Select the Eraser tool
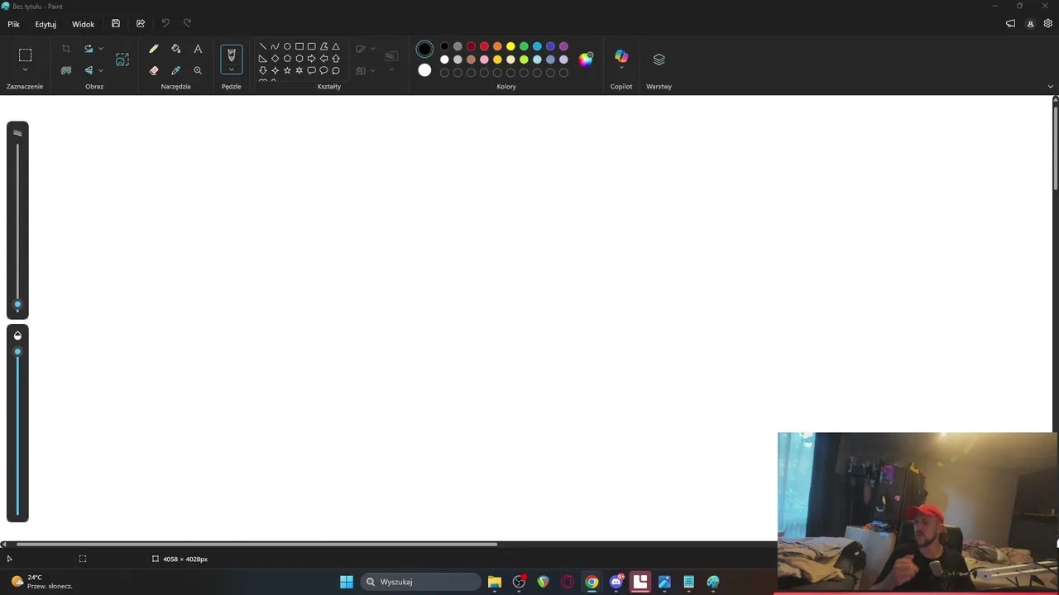 point(154,70)
